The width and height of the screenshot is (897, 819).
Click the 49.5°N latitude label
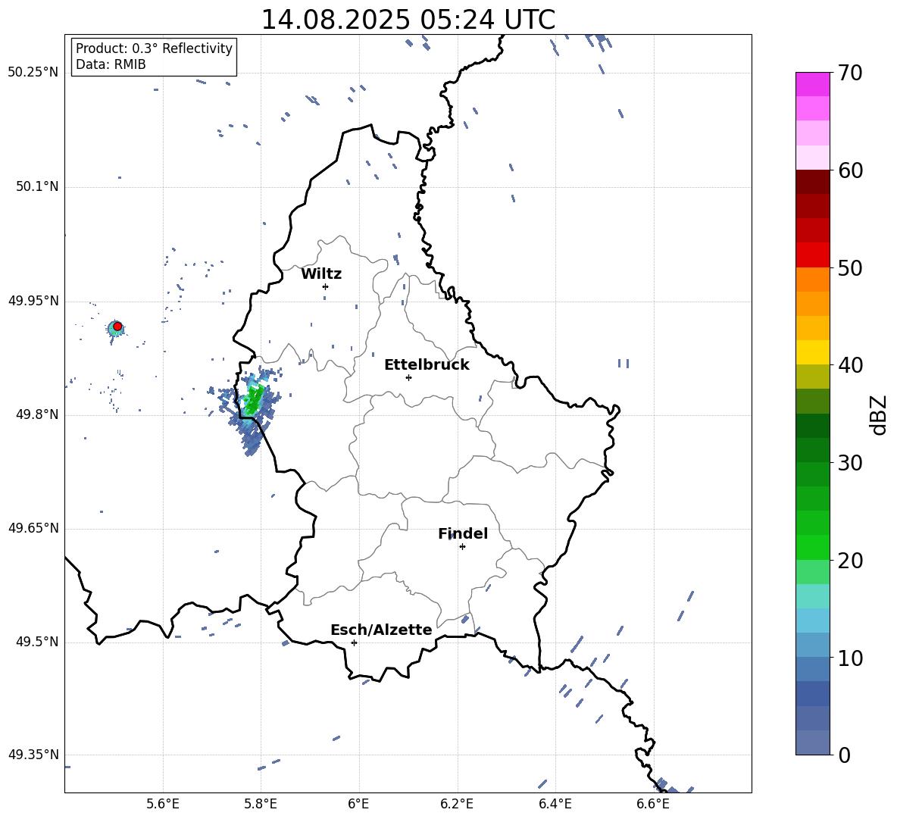coord(37,642)
